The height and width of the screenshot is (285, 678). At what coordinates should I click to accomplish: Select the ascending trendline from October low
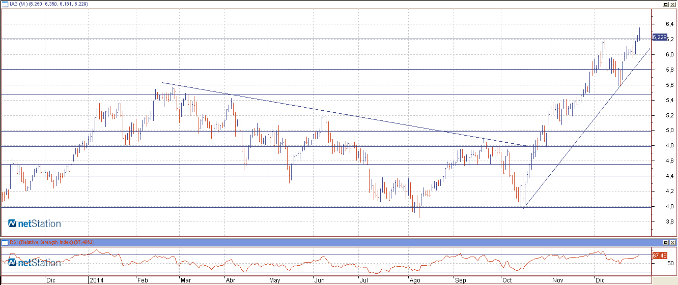(x=585, y=129)
